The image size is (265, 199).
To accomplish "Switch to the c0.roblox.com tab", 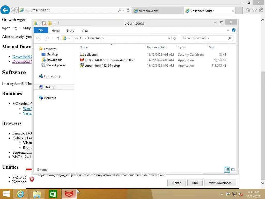I will click(158, 11).
